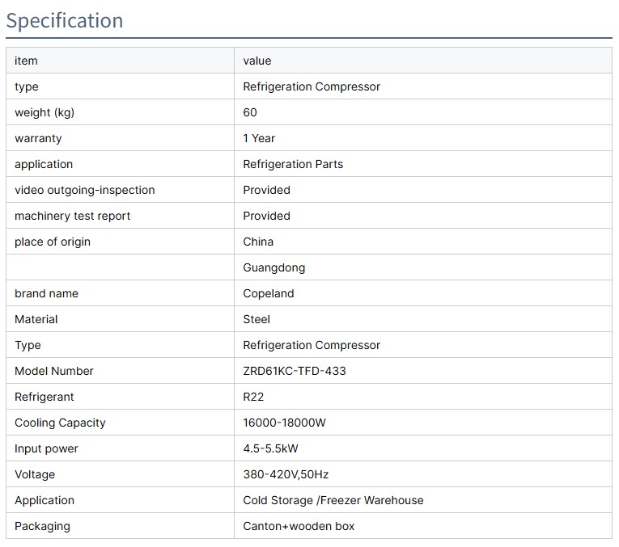Click the video outgoing-inspection label
619x547 pixels.
click(84, 190)
